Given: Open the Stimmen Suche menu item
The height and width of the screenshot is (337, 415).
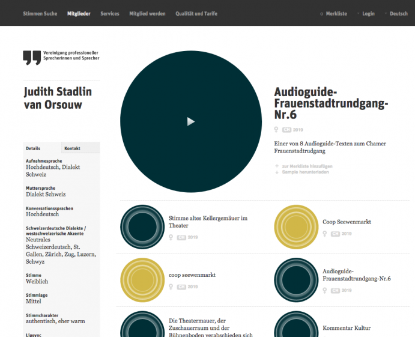Looking at the screenshot, I should pyautogui.click(x=40, y=13).
